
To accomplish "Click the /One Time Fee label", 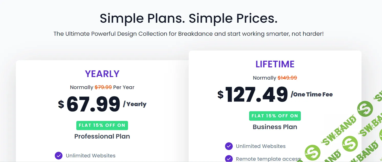I will click(312, 94).
